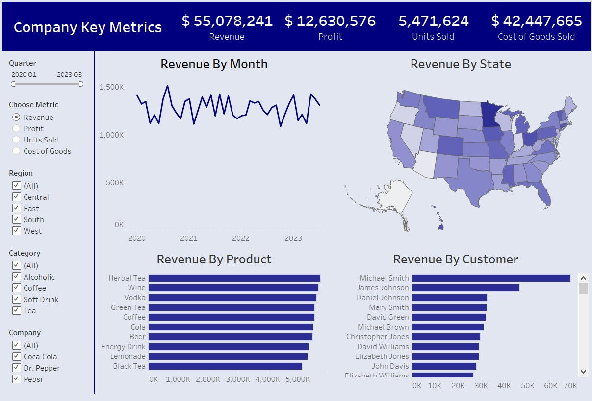Select the Black Tea product bar
The image size is (592, 401).
pyautogui.click(x=225, y=366)
